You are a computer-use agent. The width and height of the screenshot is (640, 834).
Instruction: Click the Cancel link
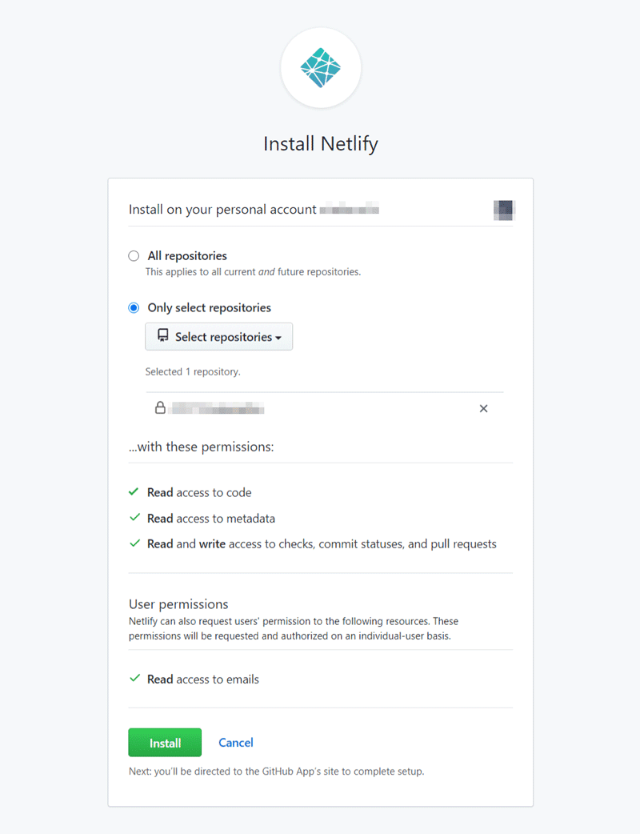(x=235, y=743)
